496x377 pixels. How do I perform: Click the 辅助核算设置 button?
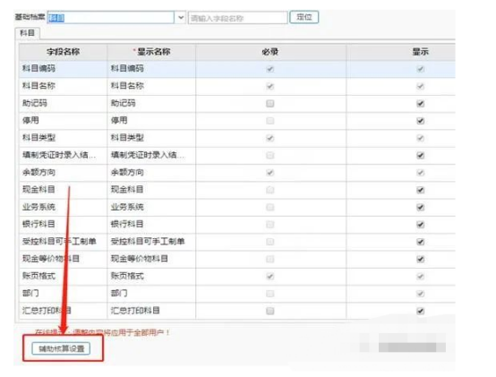tap(61, 348)
